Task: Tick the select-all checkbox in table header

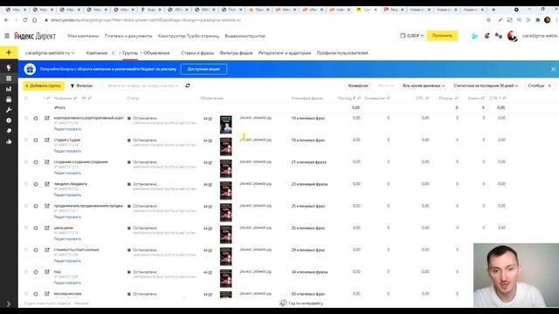Action: pyautogui.click(x=26, y=98)
